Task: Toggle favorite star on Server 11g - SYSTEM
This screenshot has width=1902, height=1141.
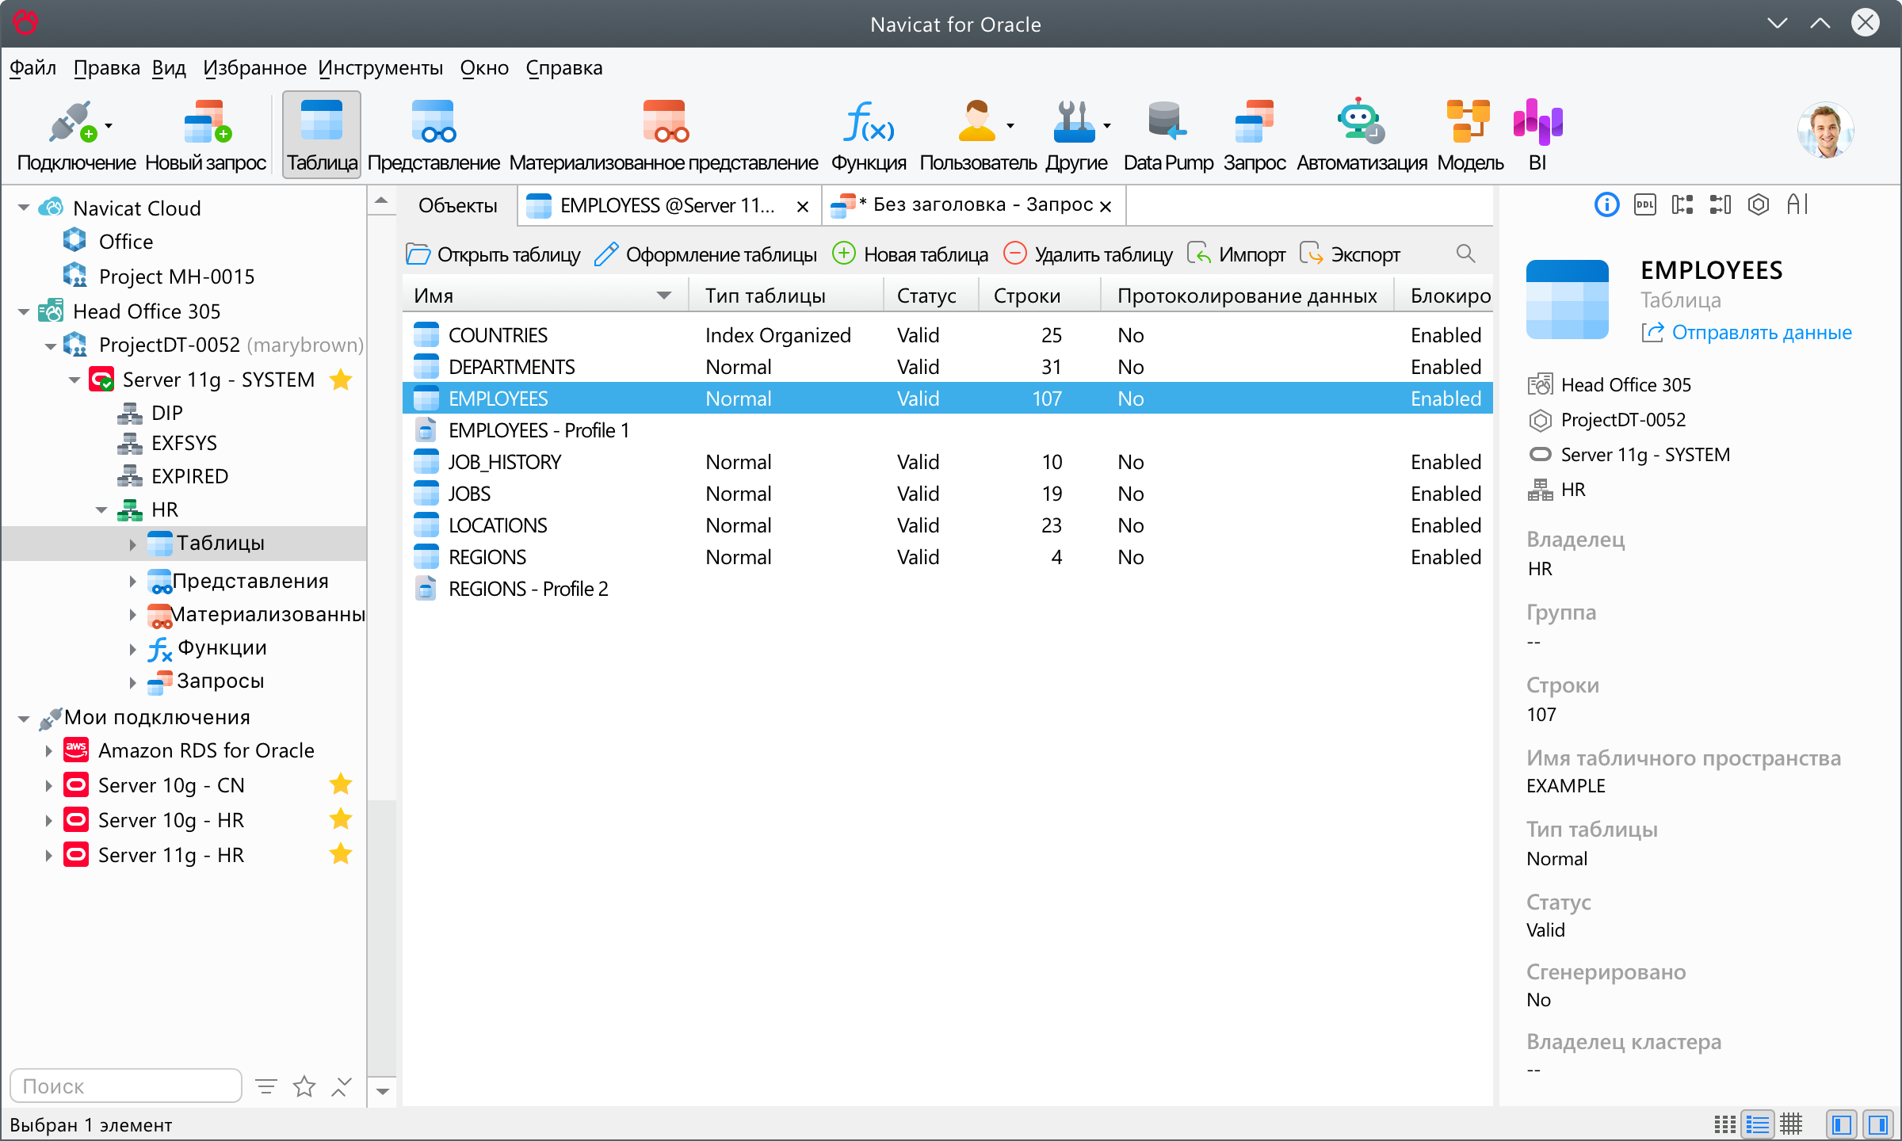Action: (341, 380)
